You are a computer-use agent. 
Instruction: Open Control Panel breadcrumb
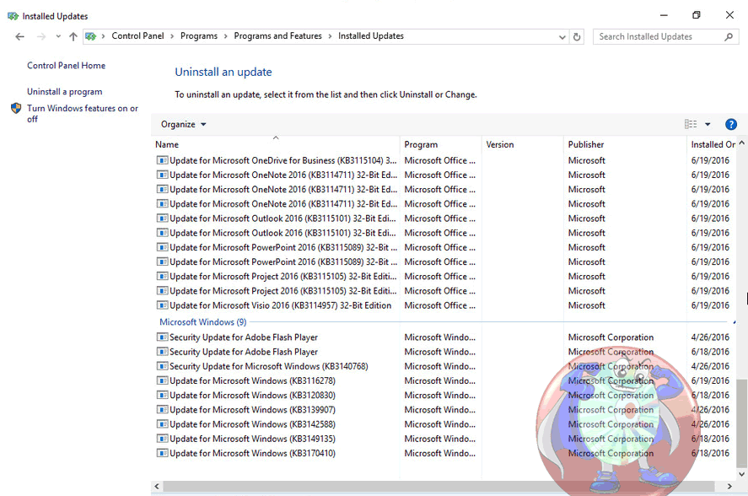point(137,35)
